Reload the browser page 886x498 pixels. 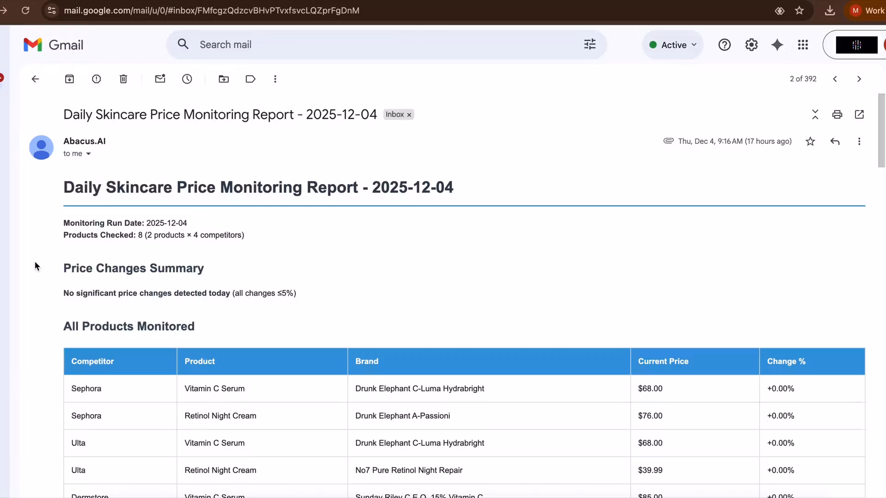[25, 10]
